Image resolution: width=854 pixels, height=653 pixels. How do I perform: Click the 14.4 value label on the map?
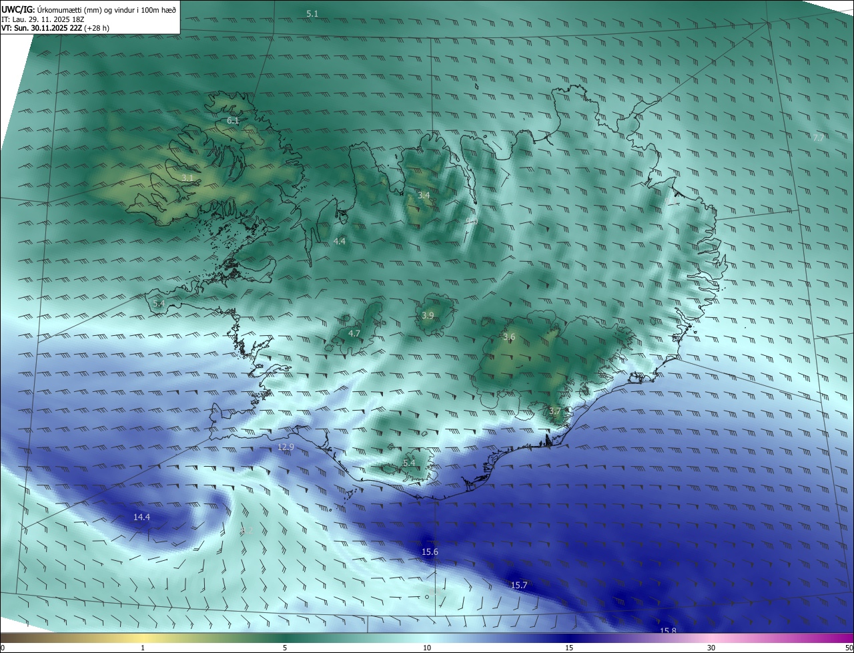(141, 517)
